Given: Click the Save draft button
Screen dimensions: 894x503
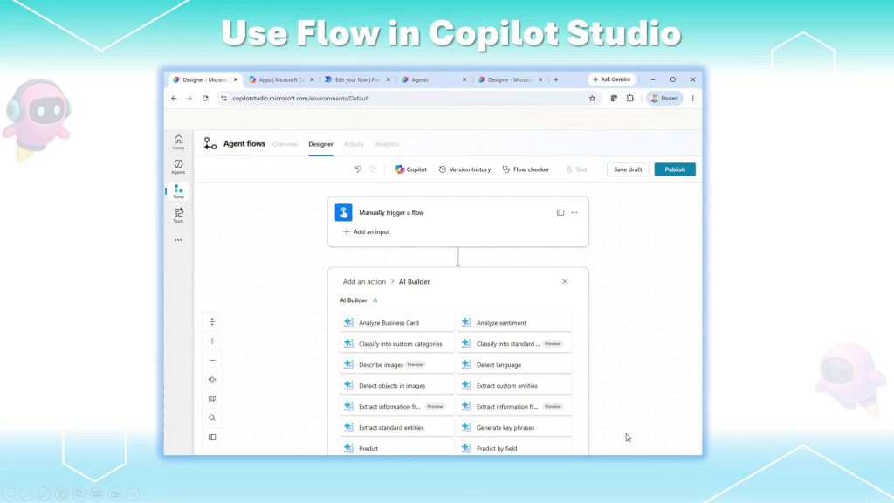Looking at the screenshot, I should click(628, 169).
